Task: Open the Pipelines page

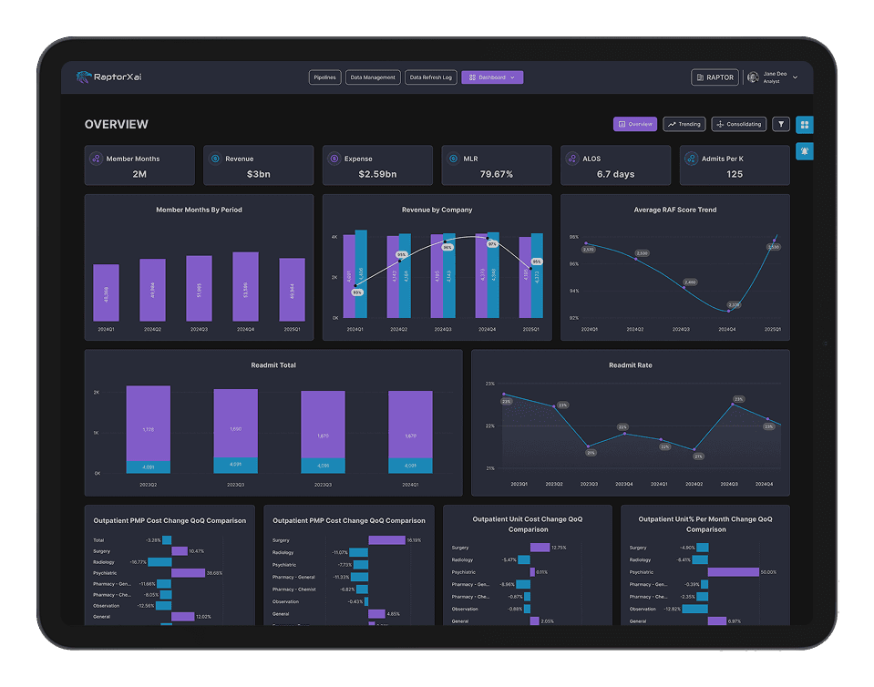Action: [x=325, y=77]
